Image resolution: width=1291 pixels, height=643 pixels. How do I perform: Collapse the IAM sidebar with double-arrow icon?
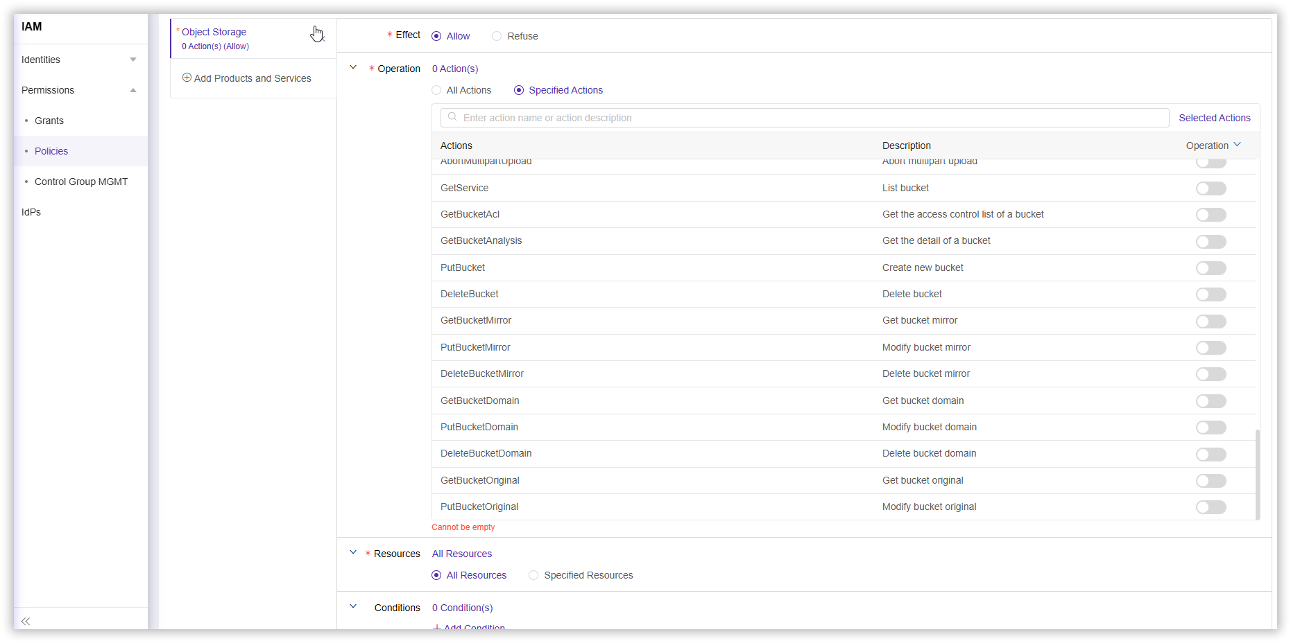click(26, 621)
